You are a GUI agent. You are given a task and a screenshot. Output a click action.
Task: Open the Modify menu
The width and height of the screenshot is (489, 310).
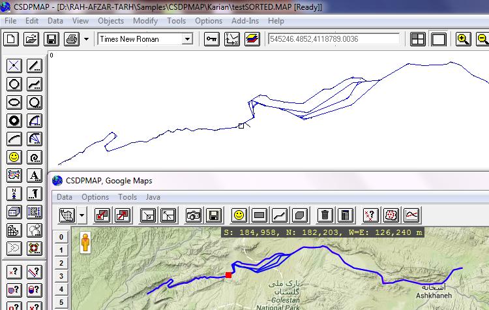tap(145, 21)
